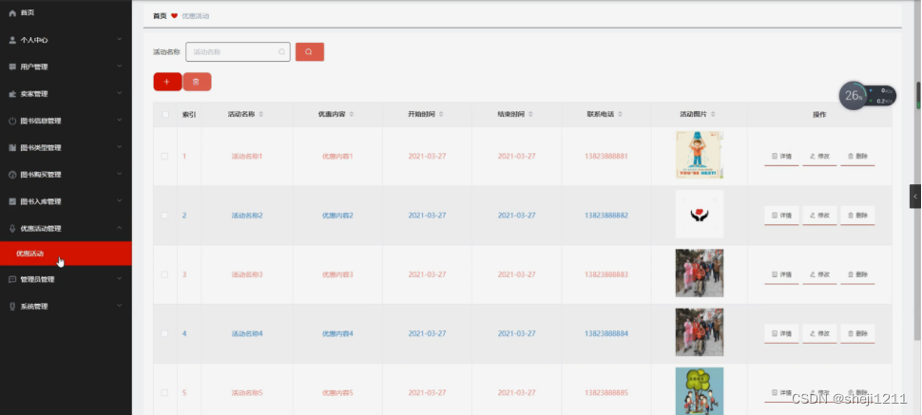Check the row 2 checkbox

(x=164, y=216)
